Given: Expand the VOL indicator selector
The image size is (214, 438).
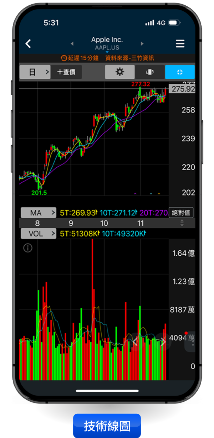Looking at the screenshot, I should (x=38, y=234).
